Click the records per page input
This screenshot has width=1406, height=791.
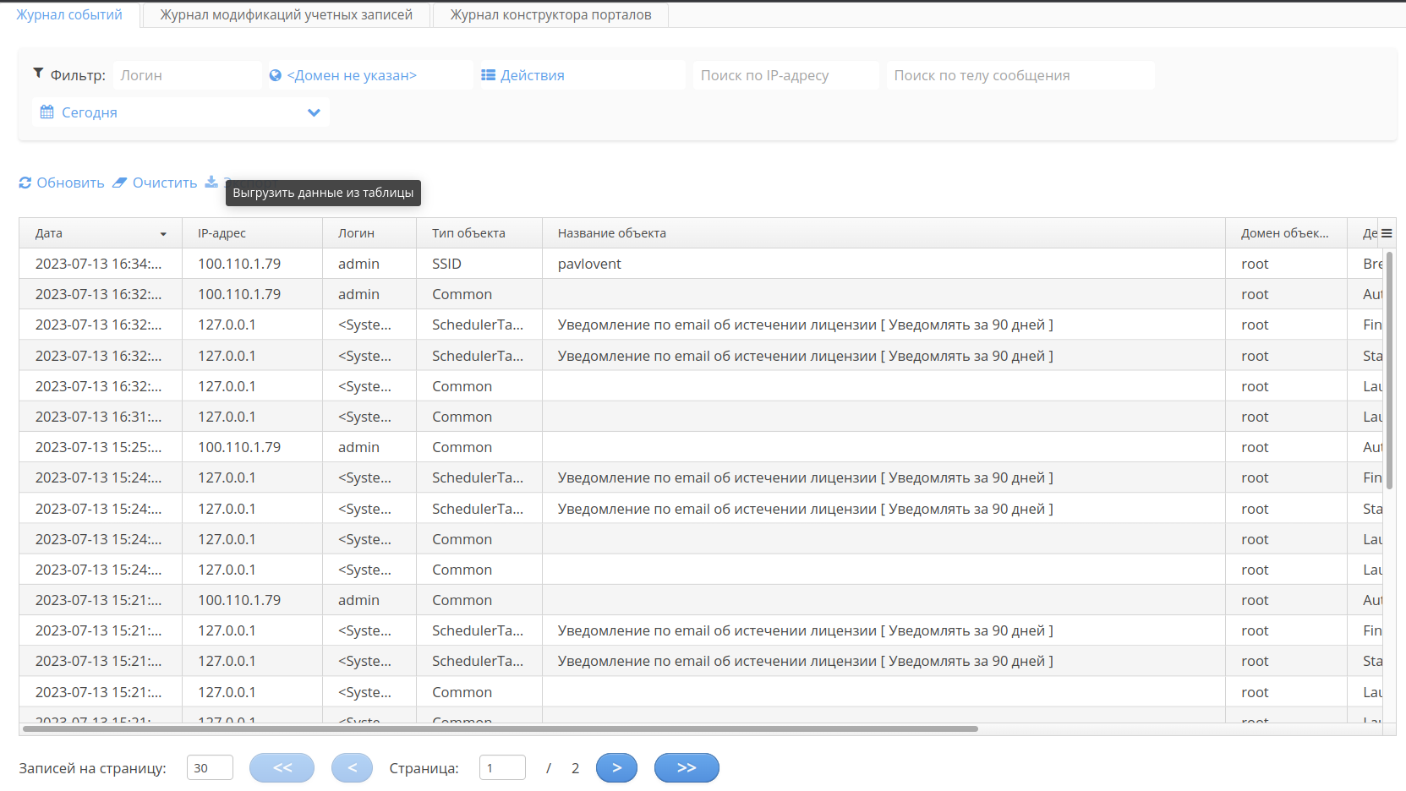pos(210,767)
